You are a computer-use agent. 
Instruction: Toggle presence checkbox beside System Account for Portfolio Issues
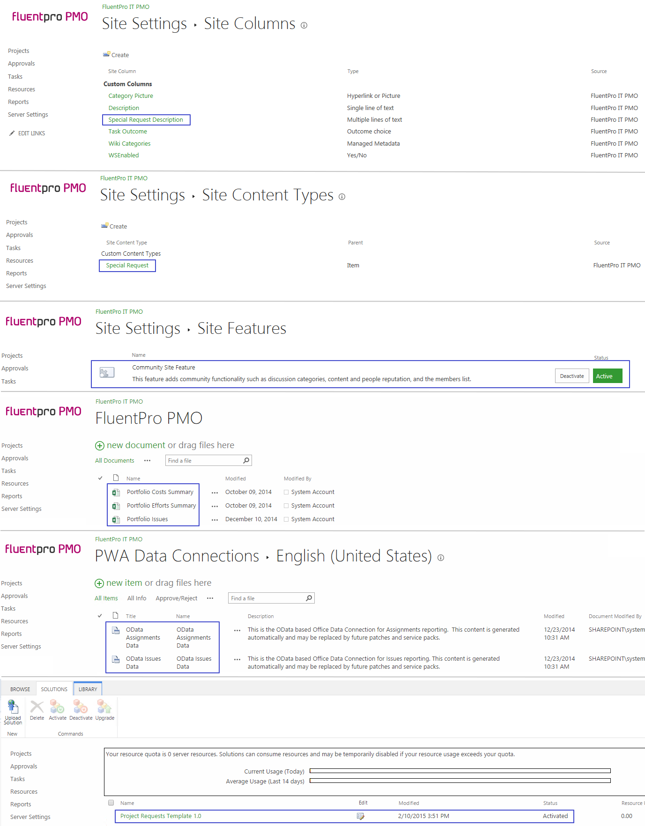[286, 519]
